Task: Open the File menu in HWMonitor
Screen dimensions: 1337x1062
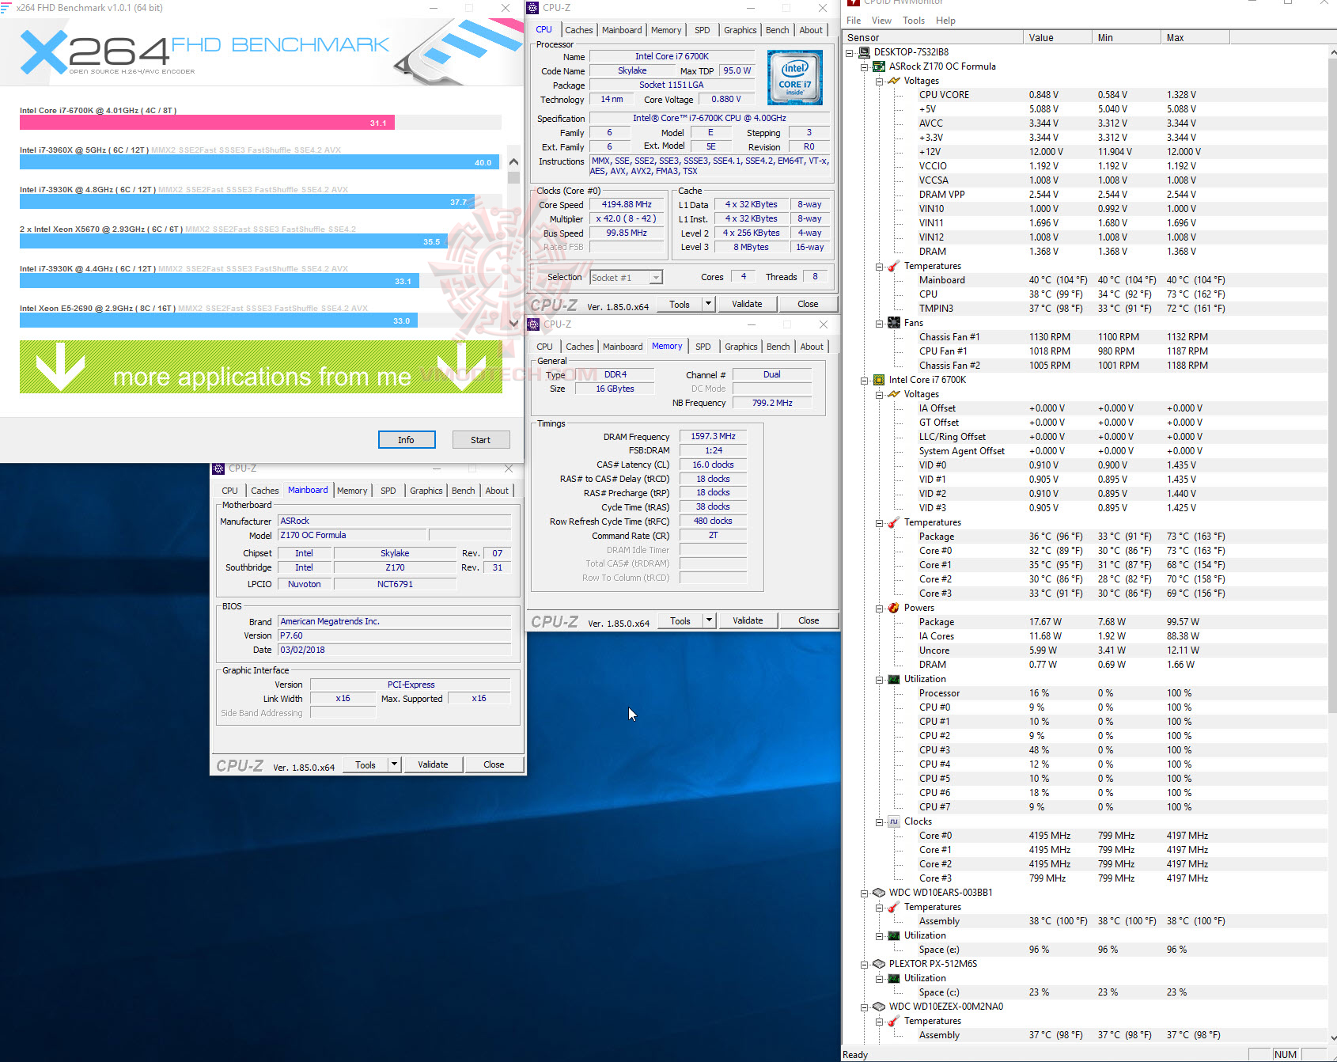Action: pos(854,21)
